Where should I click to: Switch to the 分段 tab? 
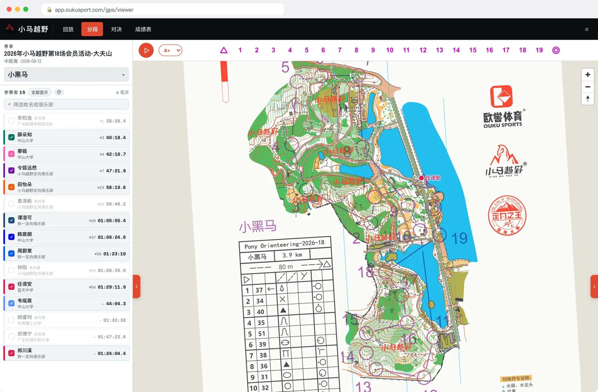click(x=92, y=29)
